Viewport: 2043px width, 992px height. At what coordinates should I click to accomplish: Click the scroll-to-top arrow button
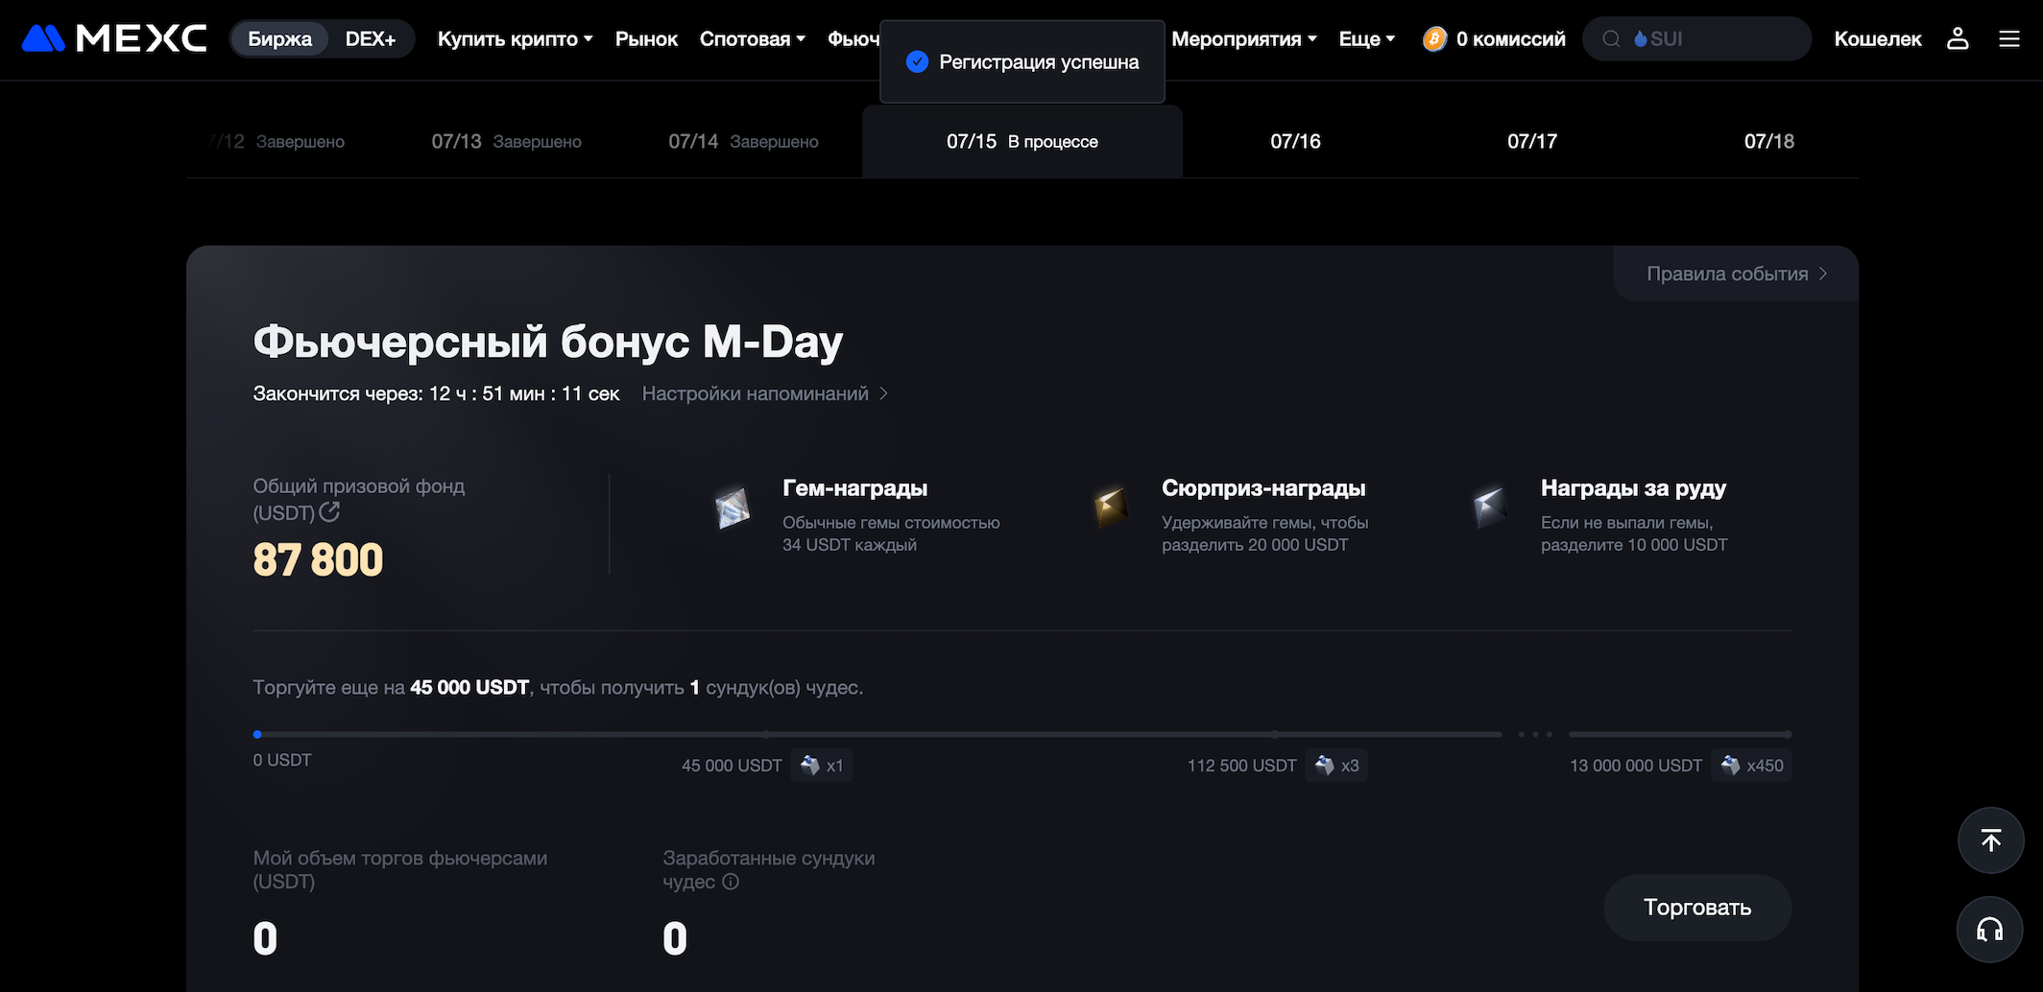(x=1991, y=840)
